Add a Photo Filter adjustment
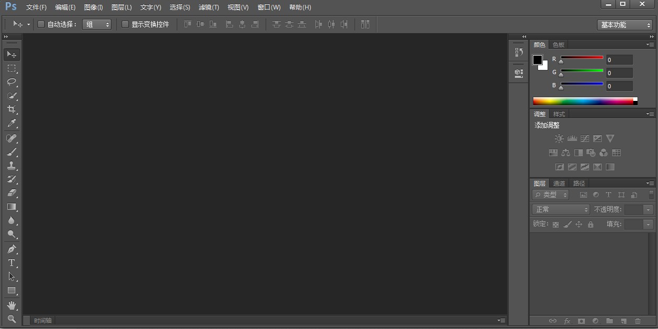The width and height of the screenshot is (658, 329). point(591,153)
